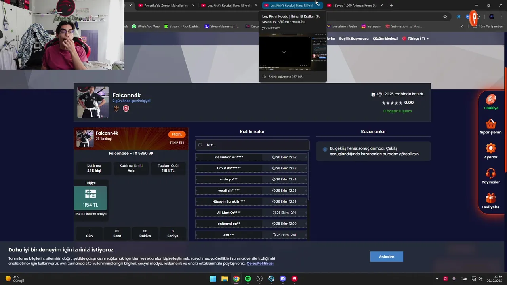Click the Katılımcı 435 kişi stat
507x285 pixels.
tap(94, 168)
